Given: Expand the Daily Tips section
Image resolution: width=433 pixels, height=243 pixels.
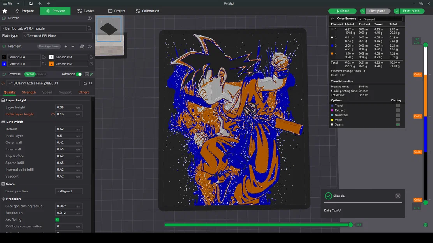Looking at the screenshot, I should click(x=333, y=210).
